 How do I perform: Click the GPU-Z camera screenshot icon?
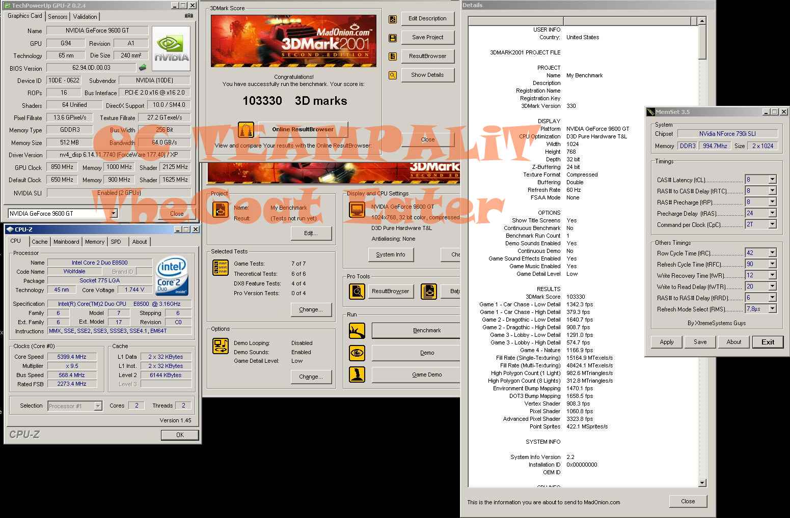click(x=189, y=16)
